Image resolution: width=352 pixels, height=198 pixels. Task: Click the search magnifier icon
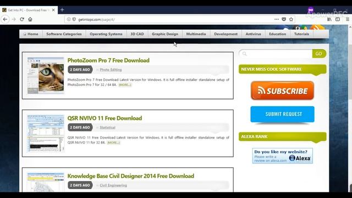coord(244,54)
